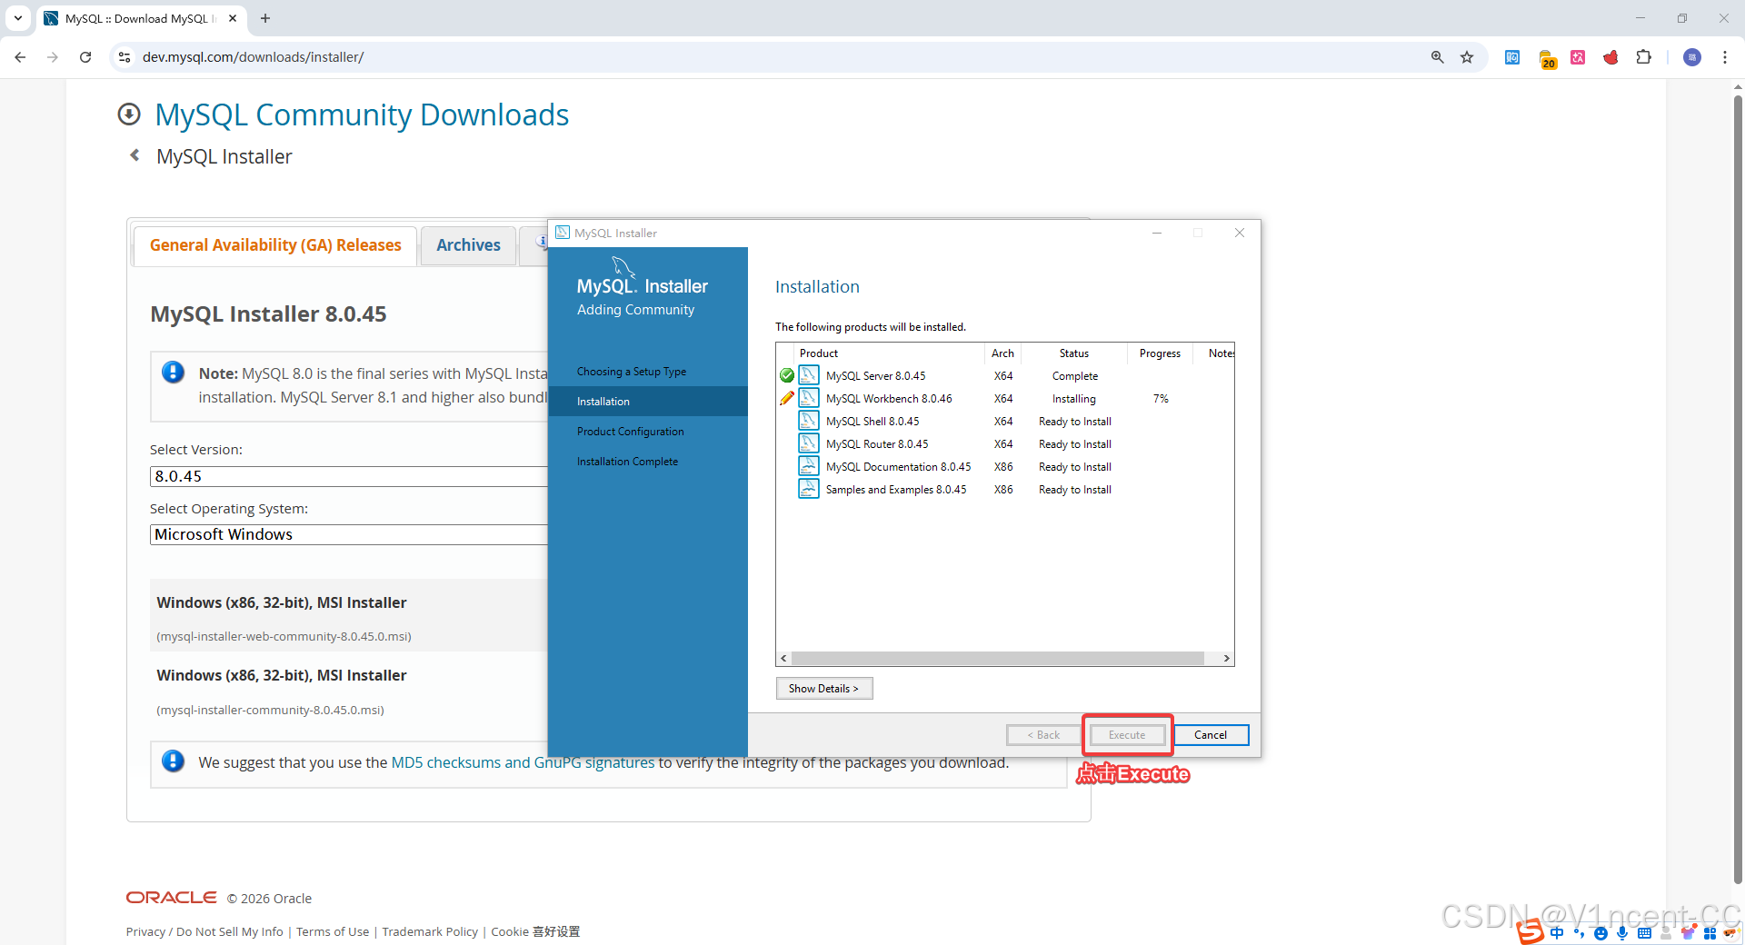Open the Select Operating System dropdown

pos(349,534)
